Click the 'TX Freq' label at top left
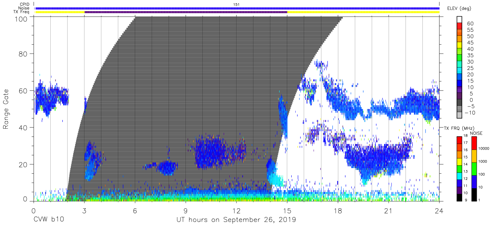The width and height of the screenshot is (494, 228). tap(22, 12)
